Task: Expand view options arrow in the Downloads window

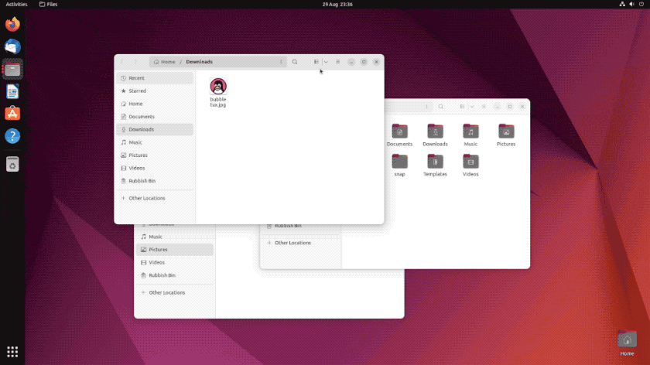Action: point(326,62)
